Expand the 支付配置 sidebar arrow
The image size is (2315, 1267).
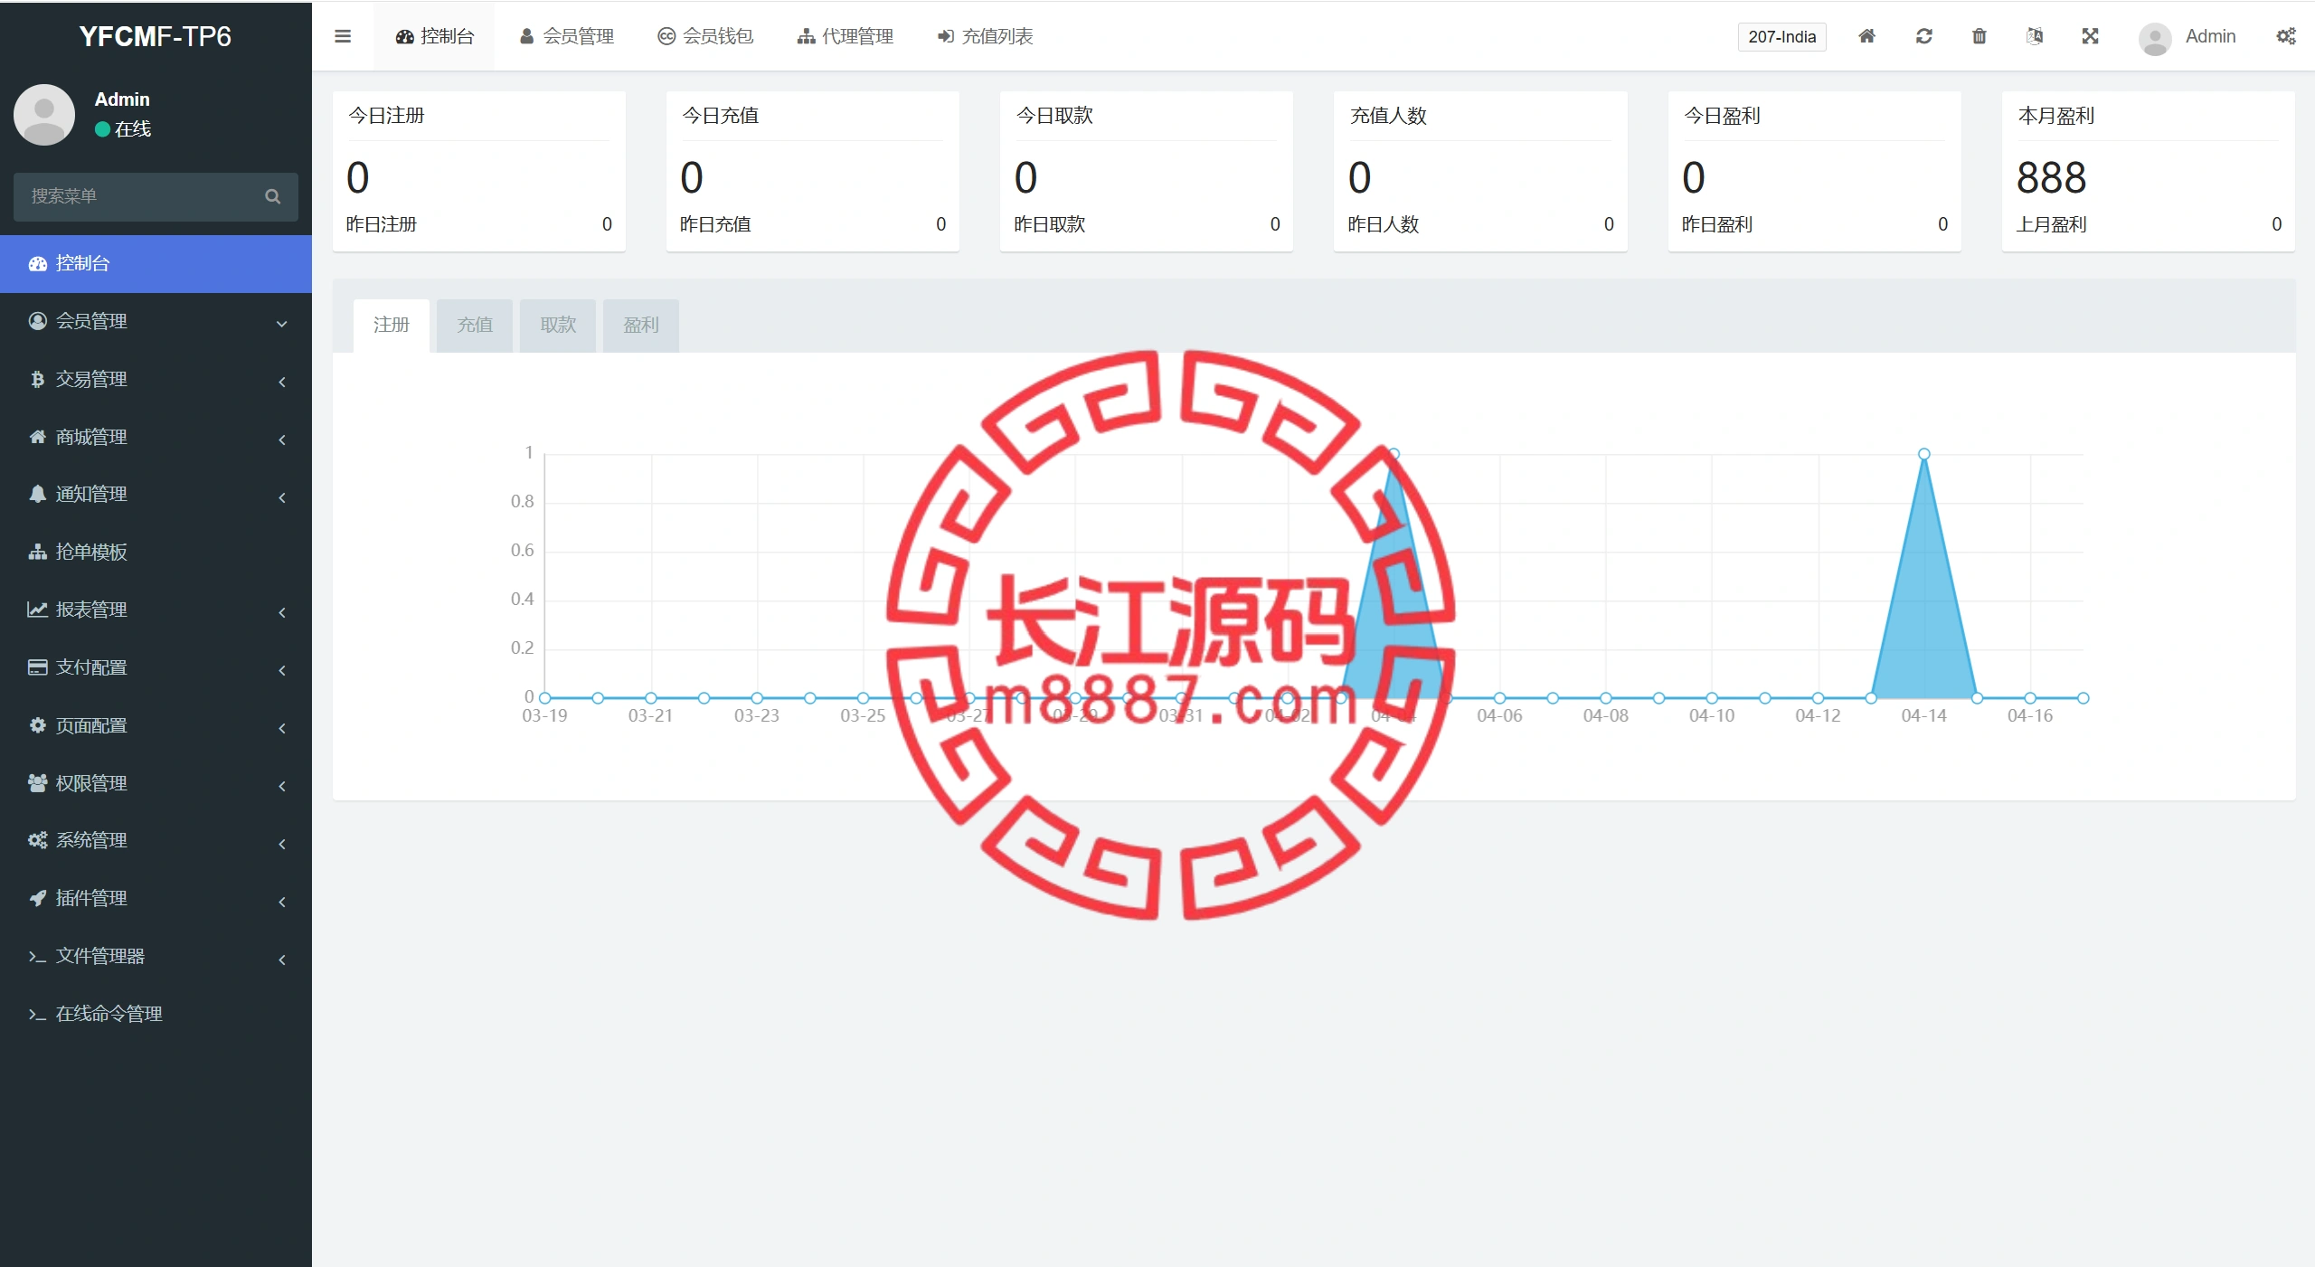[x=282, y=670]
